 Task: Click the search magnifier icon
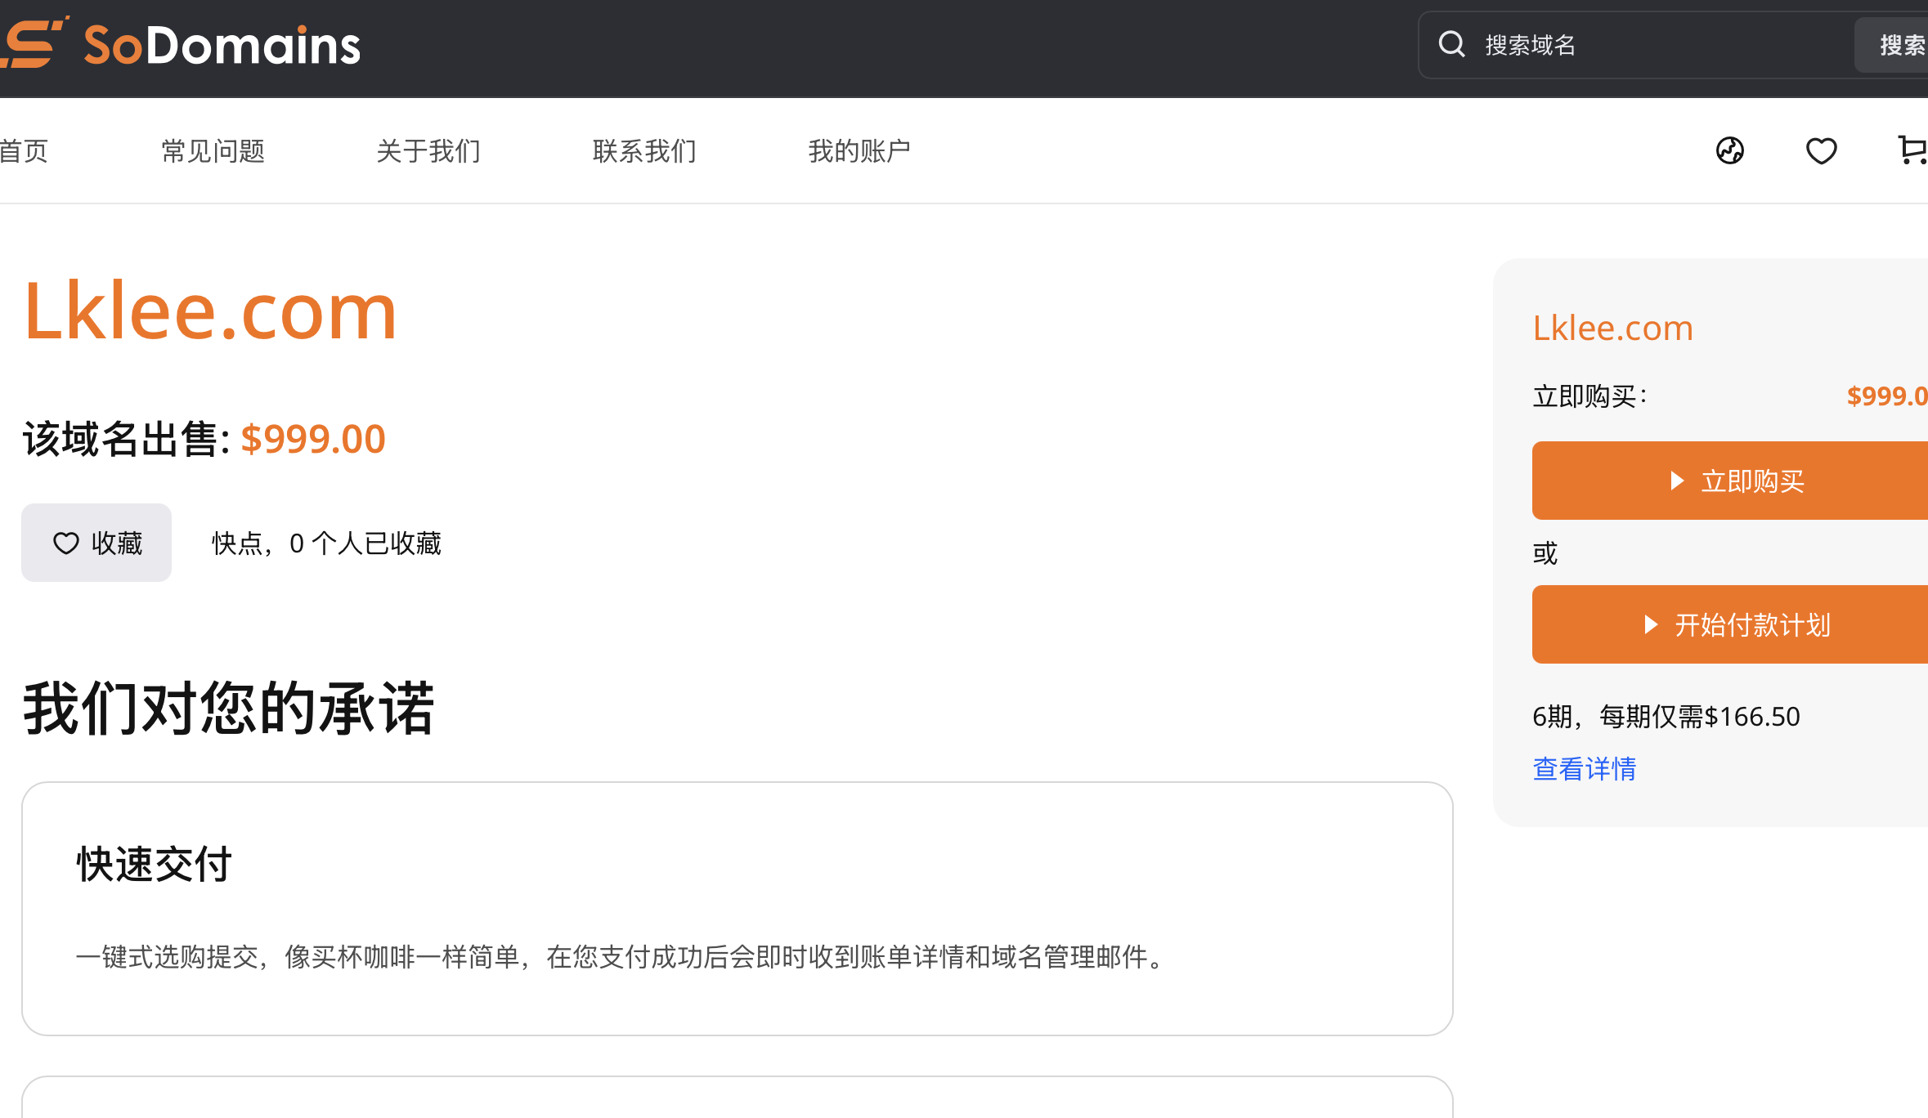(x=1452, y=44)
